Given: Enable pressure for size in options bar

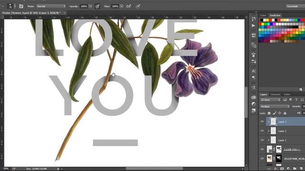Looking at the screenshot, I should point(138,6).
